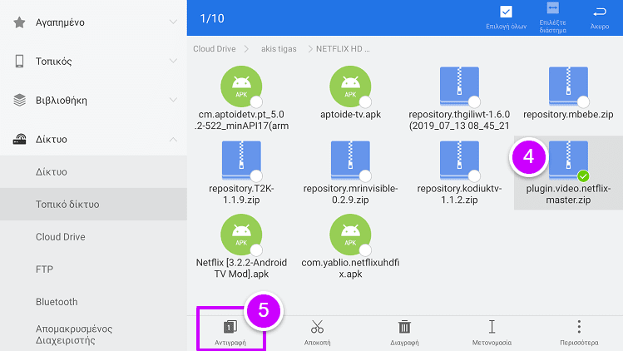The width and height of the screenshot is (623, 351).
Task: Open the Αγαπημένο star icon
Action: click(19, 22)
